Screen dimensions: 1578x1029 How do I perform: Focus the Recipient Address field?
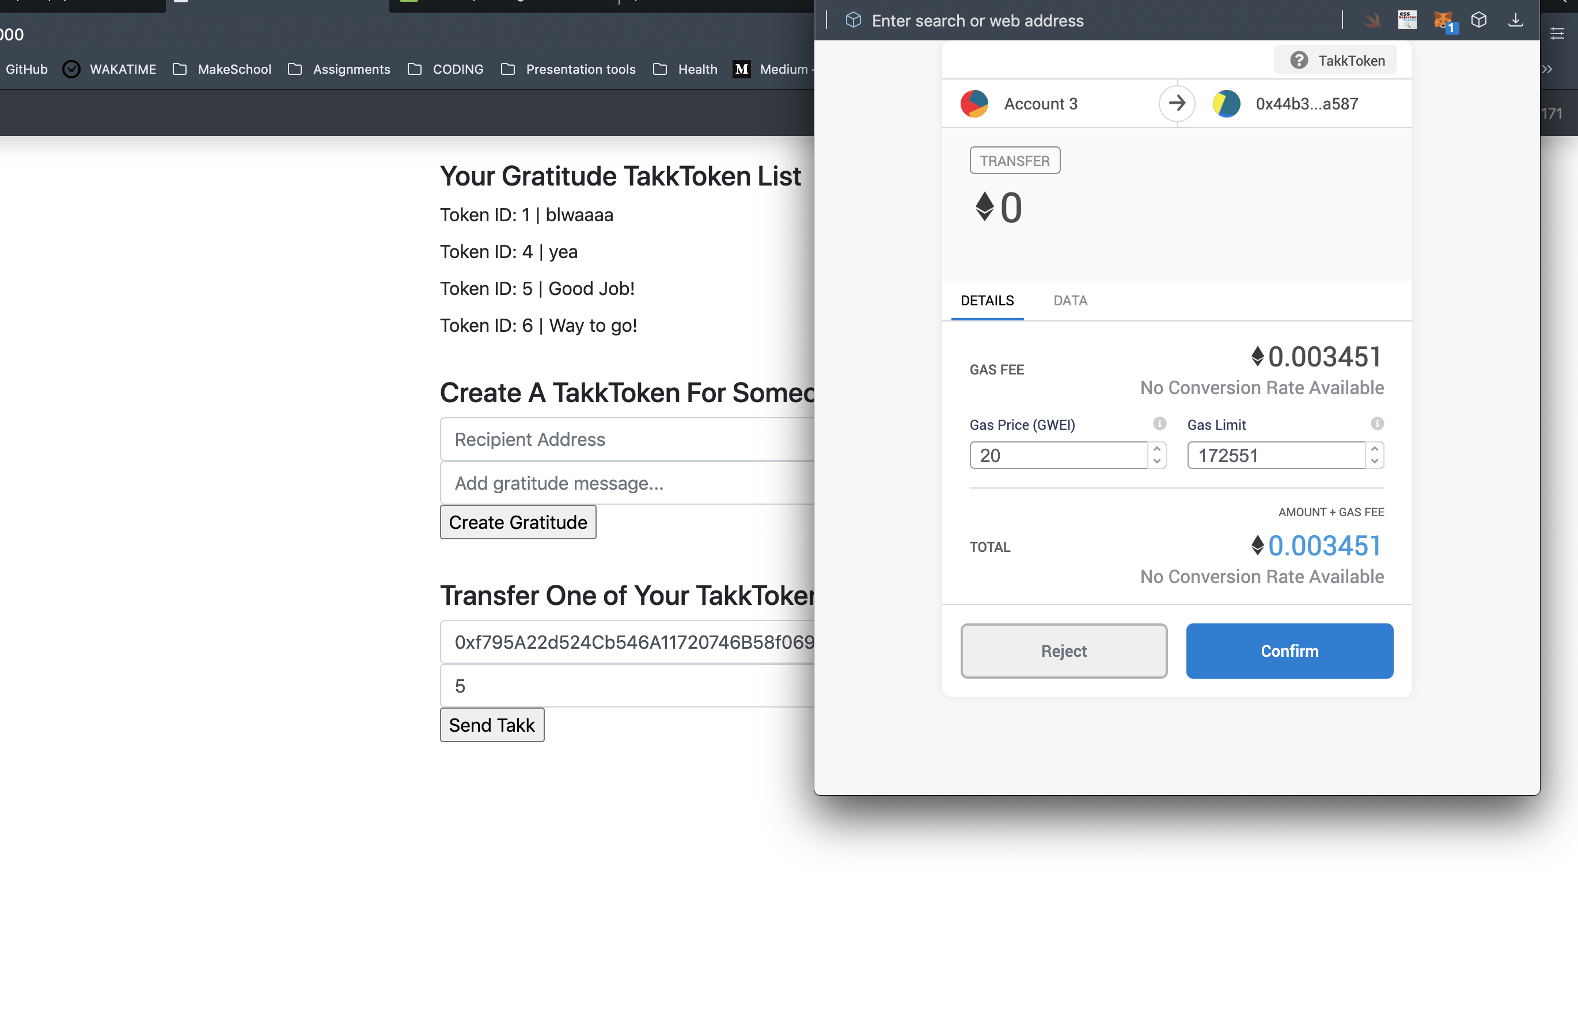pyautogui.click(x=627, y=439)
